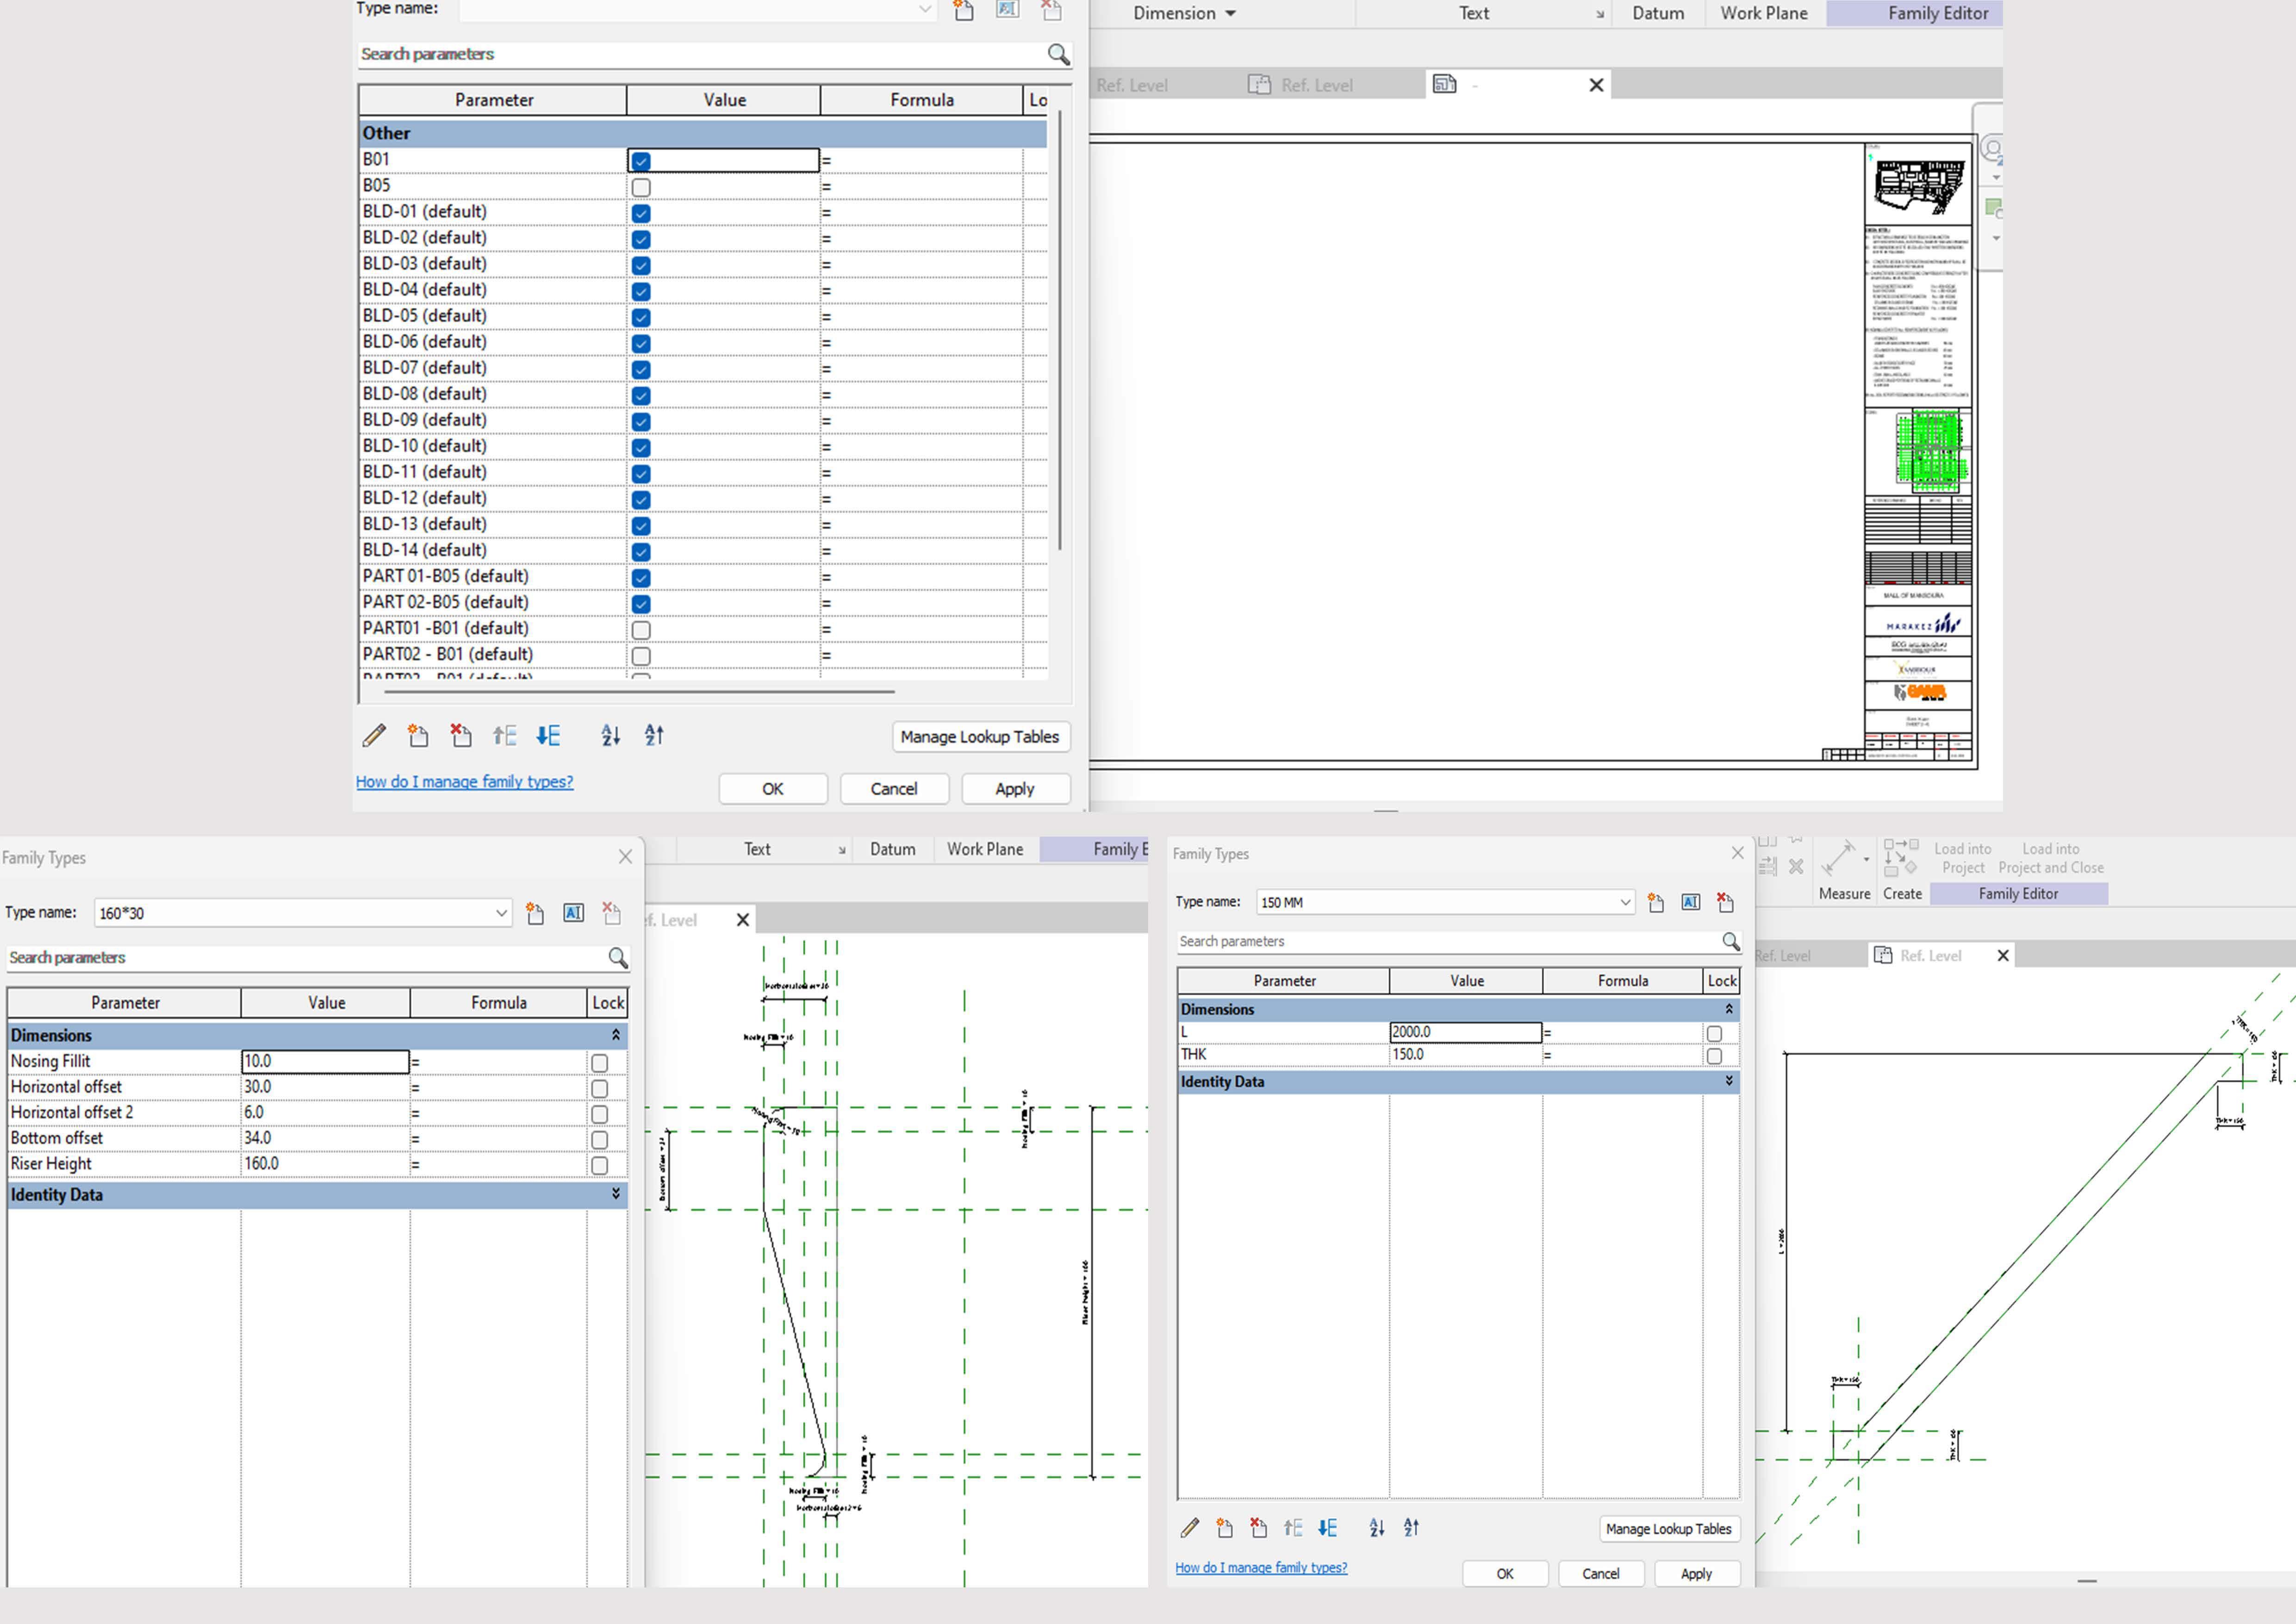Sort parameters ascending in 150 MM dialog
Image resolution: width=2296 pixels, height=1624 pixels.
coord(1377,1528)
